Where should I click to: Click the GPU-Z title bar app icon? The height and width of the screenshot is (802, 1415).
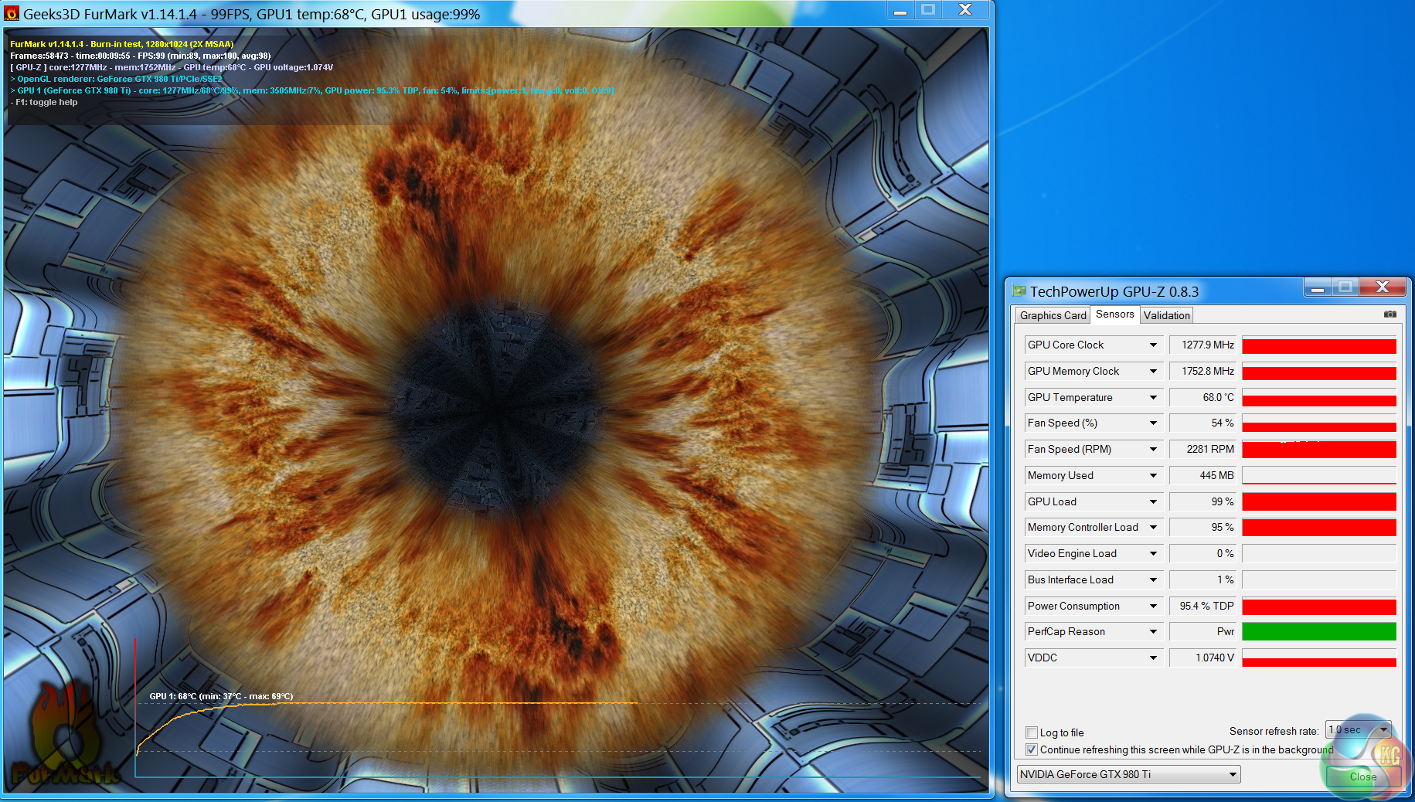[x=1019, y=291]
